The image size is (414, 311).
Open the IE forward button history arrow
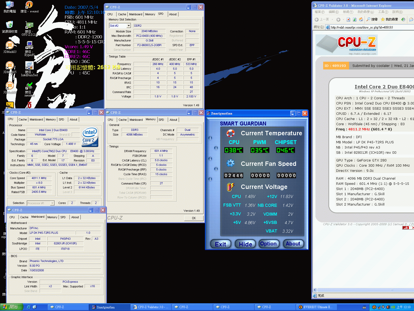343,19
